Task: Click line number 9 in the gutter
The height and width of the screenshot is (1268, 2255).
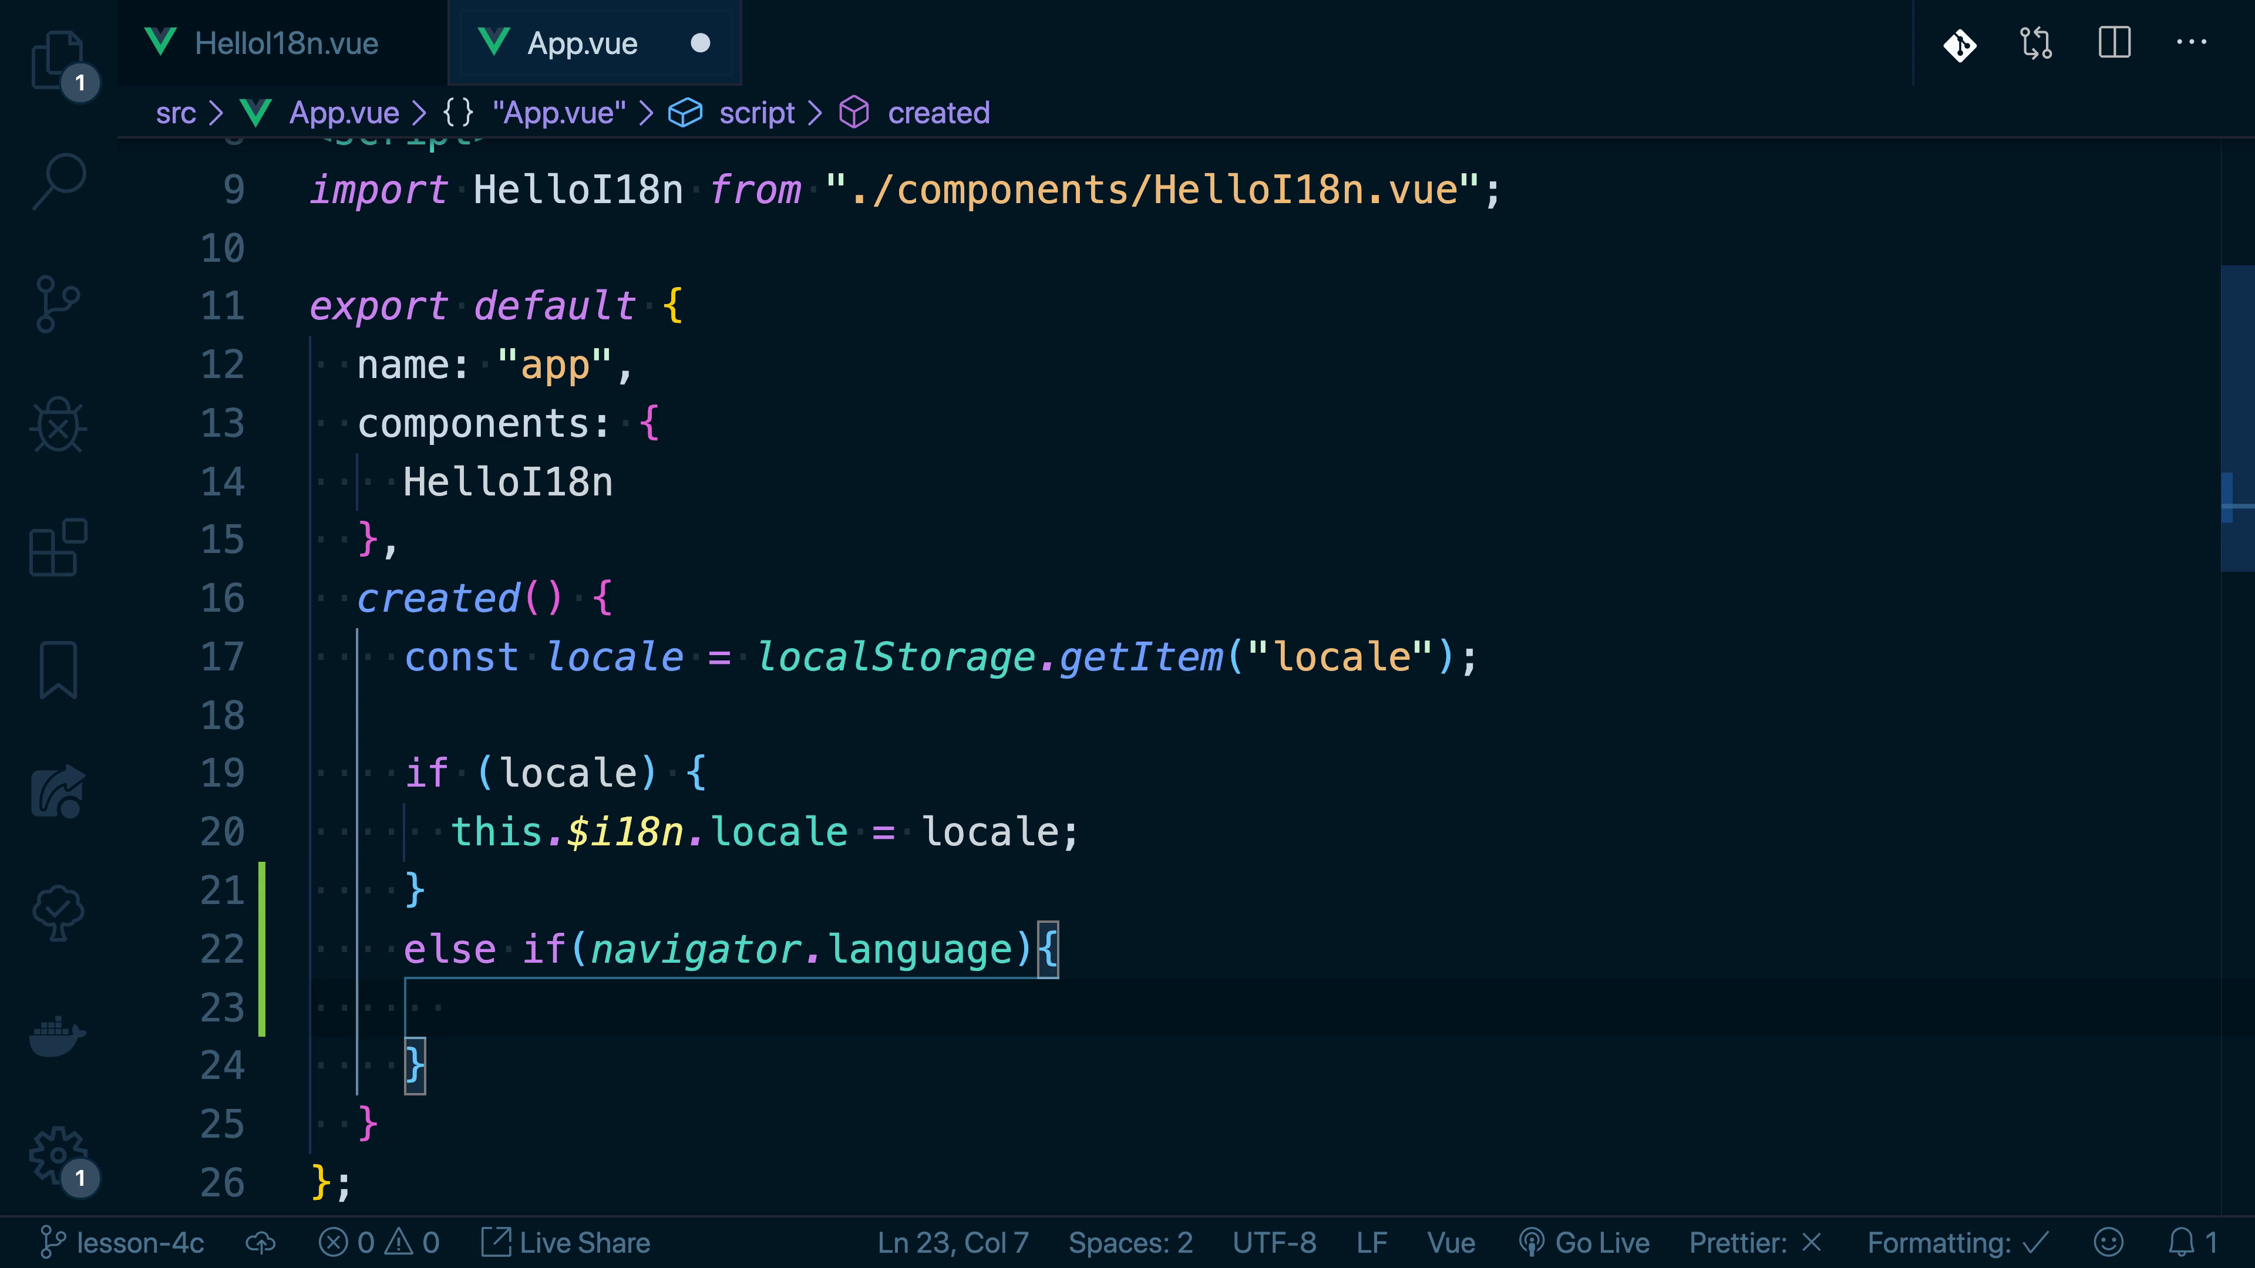Action: pyautogui.click(x=233, y=190)
